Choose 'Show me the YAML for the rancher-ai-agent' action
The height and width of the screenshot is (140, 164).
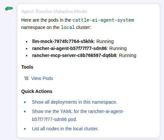pyautogui.click(x=78, y=115)
